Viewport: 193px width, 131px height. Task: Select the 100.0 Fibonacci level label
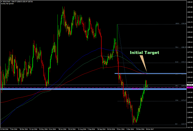tap(177, 23)
